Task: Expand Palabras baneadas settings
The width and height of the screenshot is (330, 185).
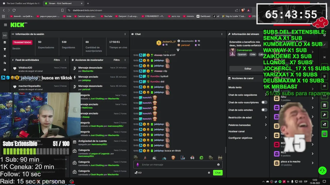Action: pos(247,125)
